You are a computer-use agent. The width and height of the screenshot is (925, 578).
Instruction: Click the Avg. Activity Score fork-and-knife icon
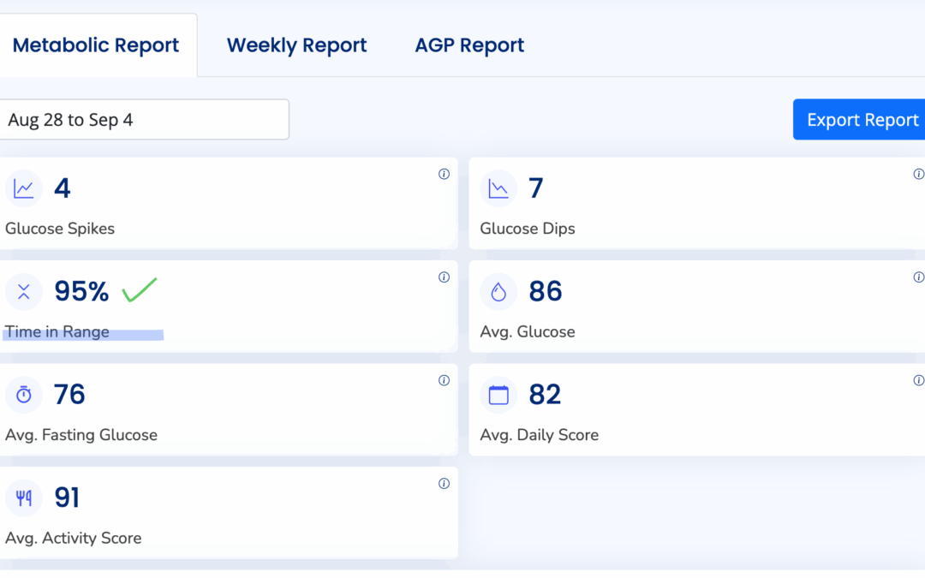click(x=24, y=498)
